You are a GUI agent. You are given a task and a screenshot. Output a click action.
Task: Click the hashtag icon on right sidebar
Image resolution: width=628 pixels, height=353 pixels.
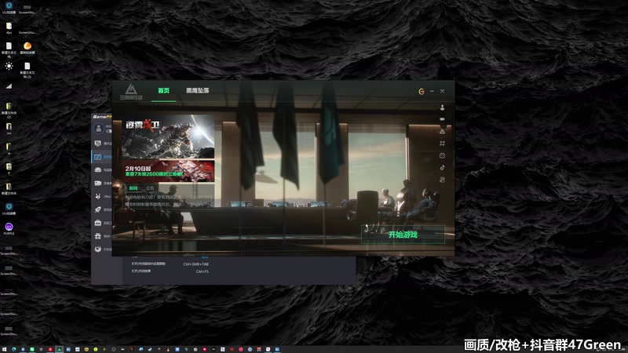(442, 144)
